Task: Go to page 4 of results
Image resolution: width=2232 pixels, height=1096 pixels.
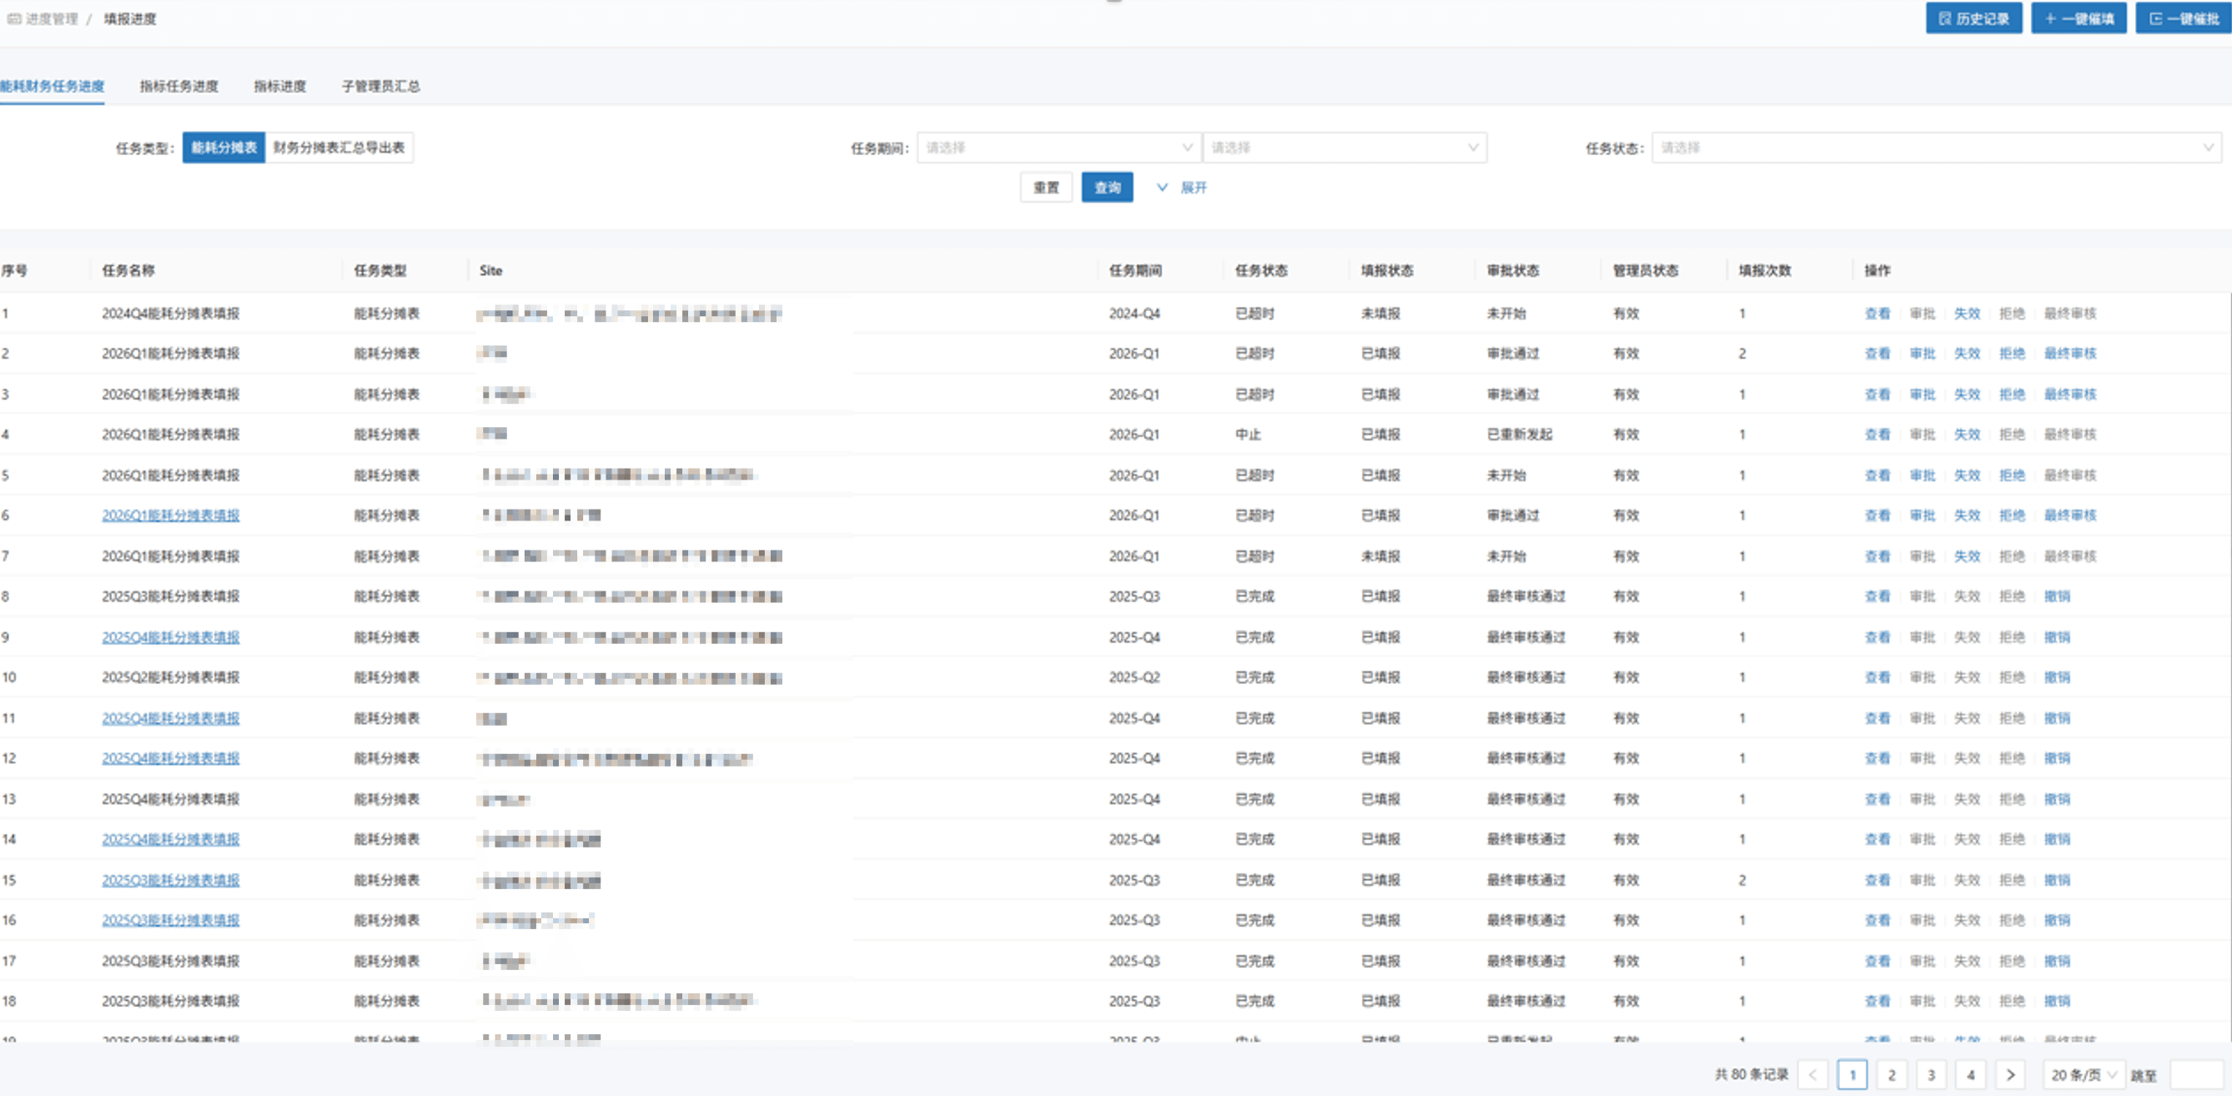Action: point(1970,1074)
